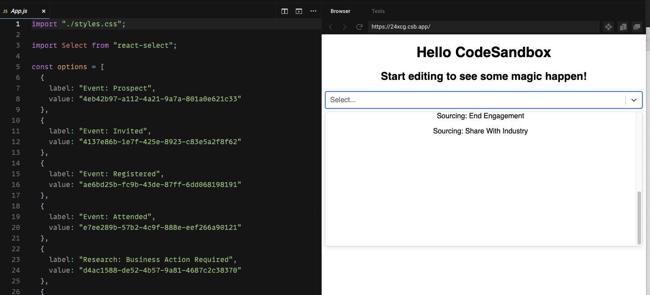The image size is (650, 295).
Task: Click the browser forward navigation arrow
Action: tap(344, 27)
